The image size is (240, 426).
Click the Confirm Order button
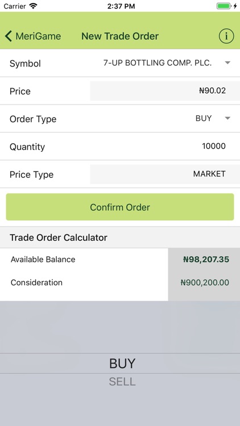[x=120, y=207]
